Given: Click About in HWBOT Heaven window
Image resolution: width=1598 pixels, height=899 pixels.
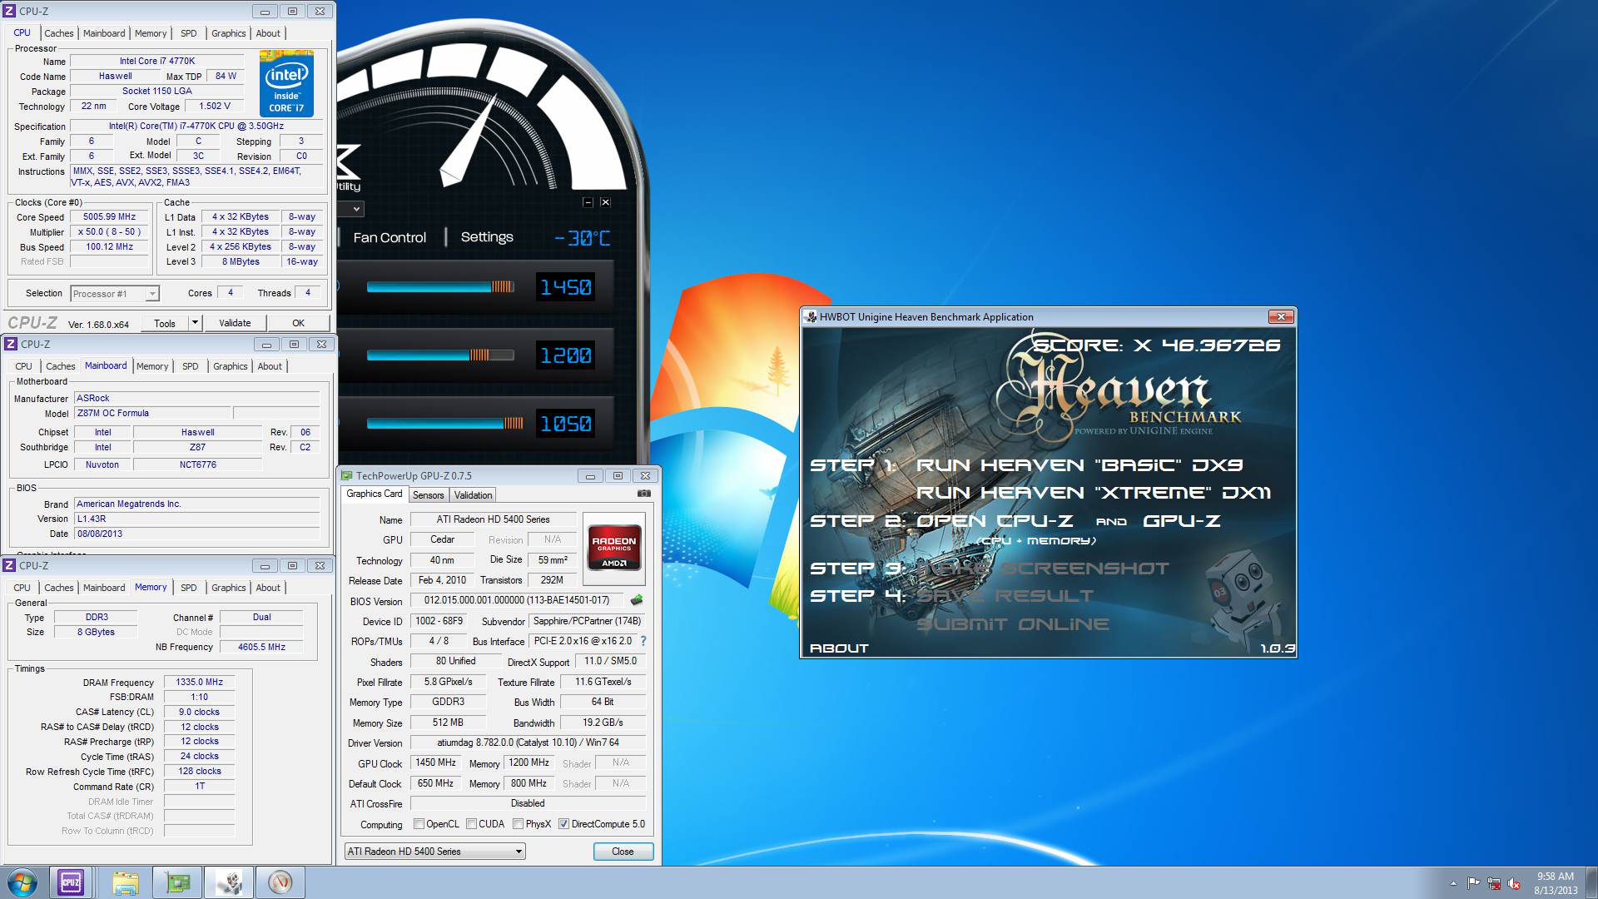Looking at the screenshot, I should coord(839,648).
